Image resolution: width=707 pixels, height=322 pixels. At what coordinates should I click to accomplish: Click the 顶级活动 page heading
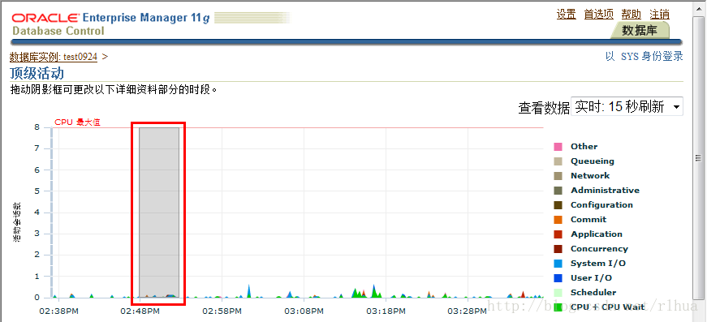(37, 74)
